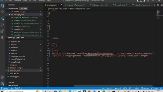Click the anilist.co/graphql URL in code
Image resolution: width=163 pixels, height=92 pixels.
[100, 53]
